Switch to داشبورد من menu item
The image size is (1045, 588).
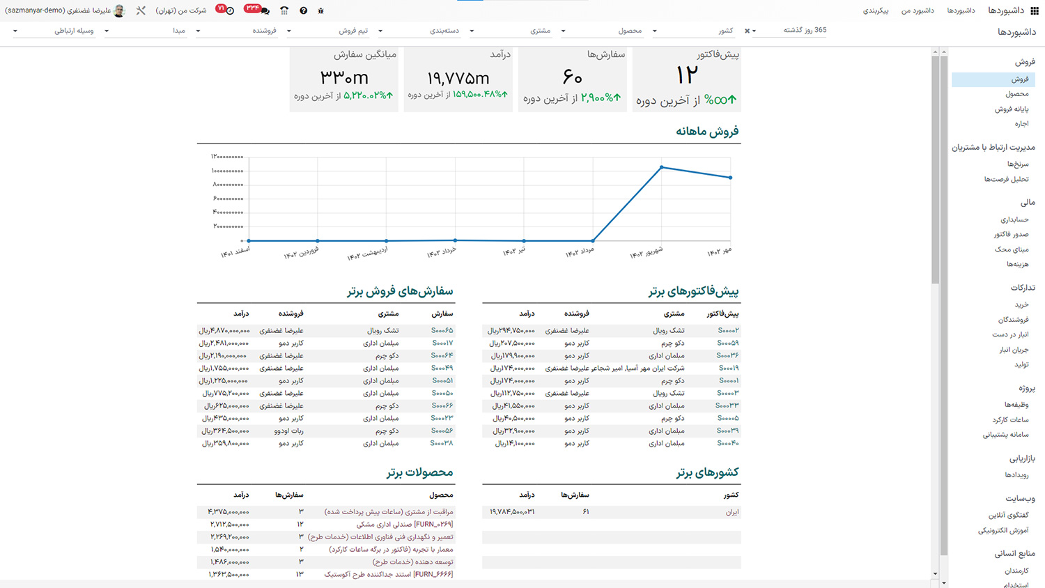(918, 10)
